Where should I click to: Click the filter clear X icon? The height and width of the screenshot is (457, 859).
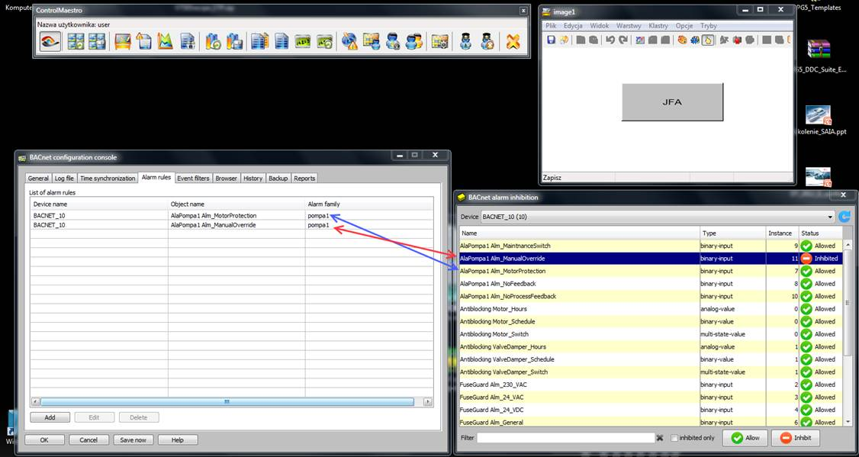coord(660,438)
